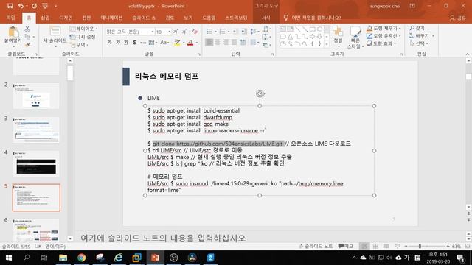Click the increase font size icon

176,32
